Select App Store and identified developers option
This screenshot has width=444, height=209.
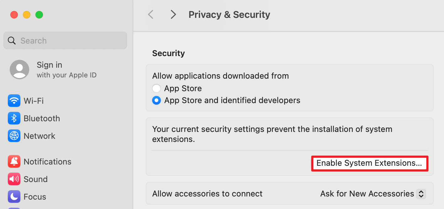click(x=156, y=100)
